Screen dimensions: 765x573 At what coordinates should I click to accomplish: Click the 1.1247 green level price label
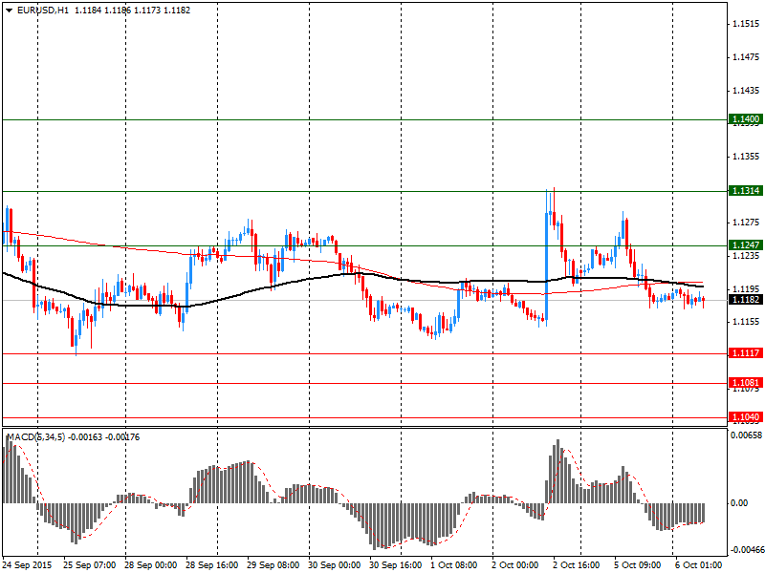tap(746, 245)
